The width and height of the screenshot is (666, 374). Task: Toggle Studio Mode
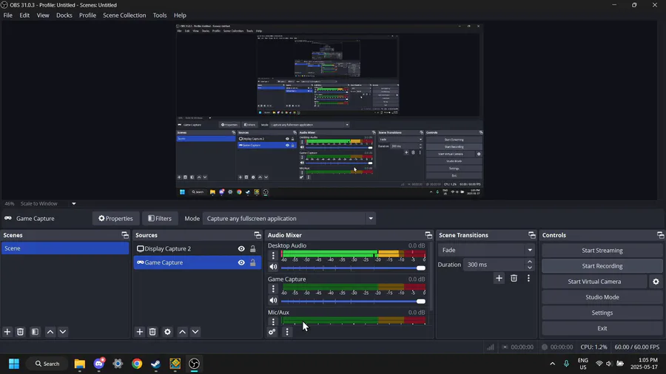pyautogui.click(x=602, y=297)
